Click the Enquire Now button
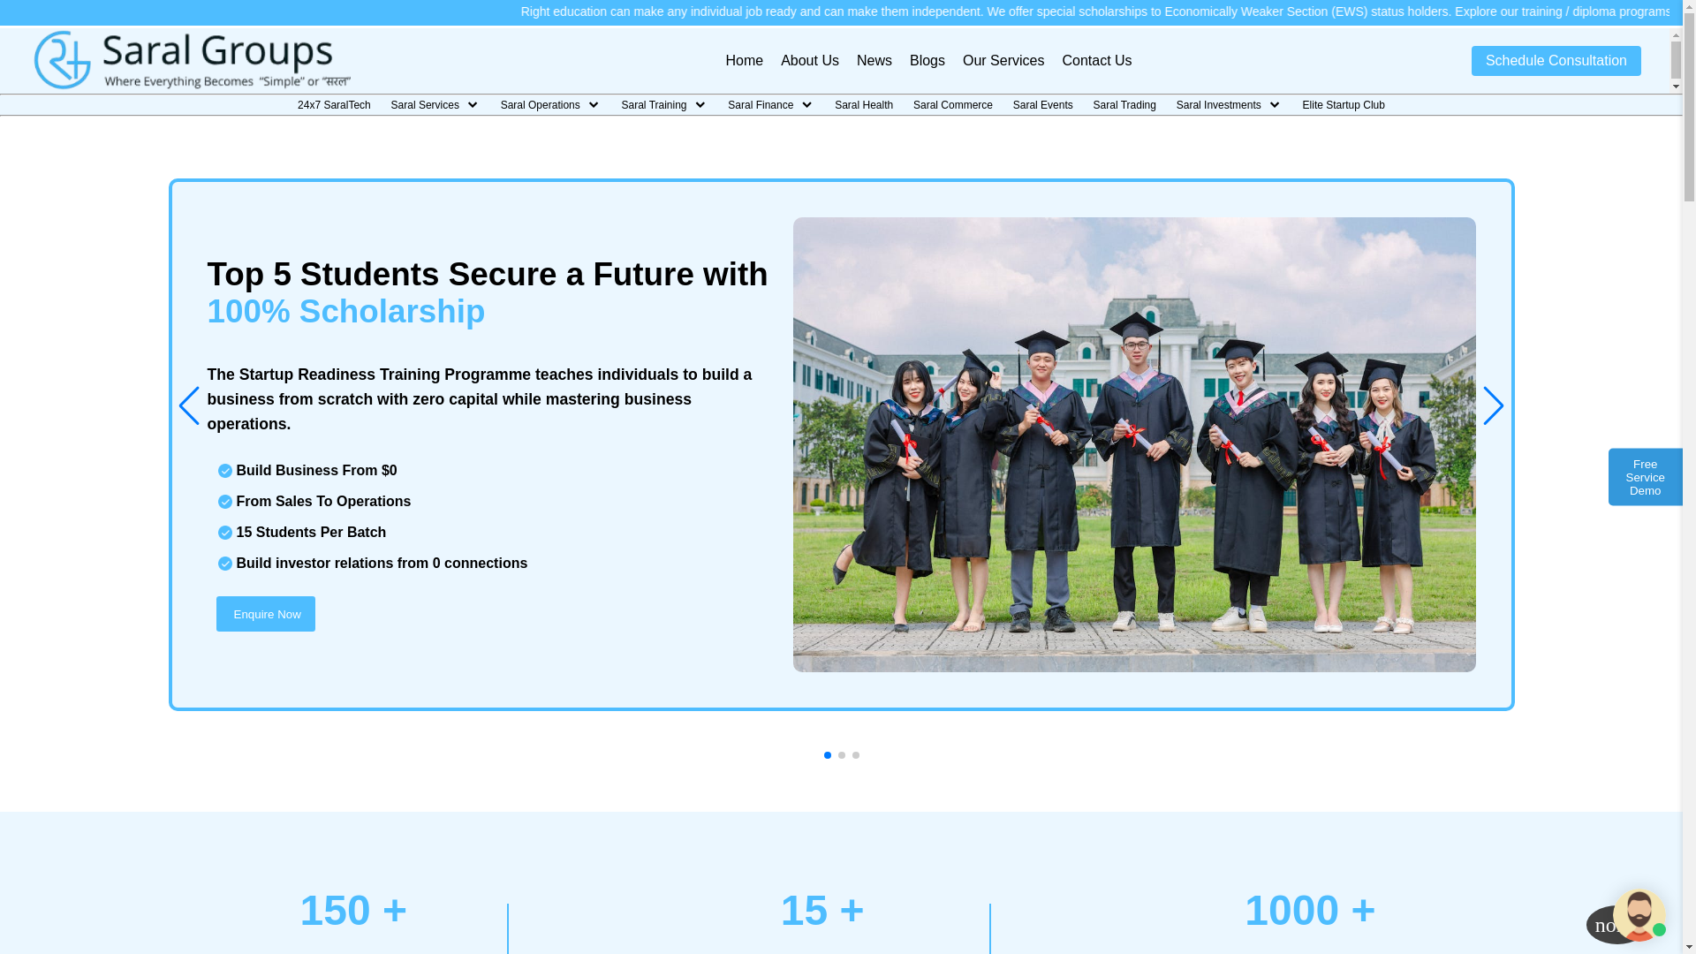Screen dimensions: 1696x954 tap(266, 614)
